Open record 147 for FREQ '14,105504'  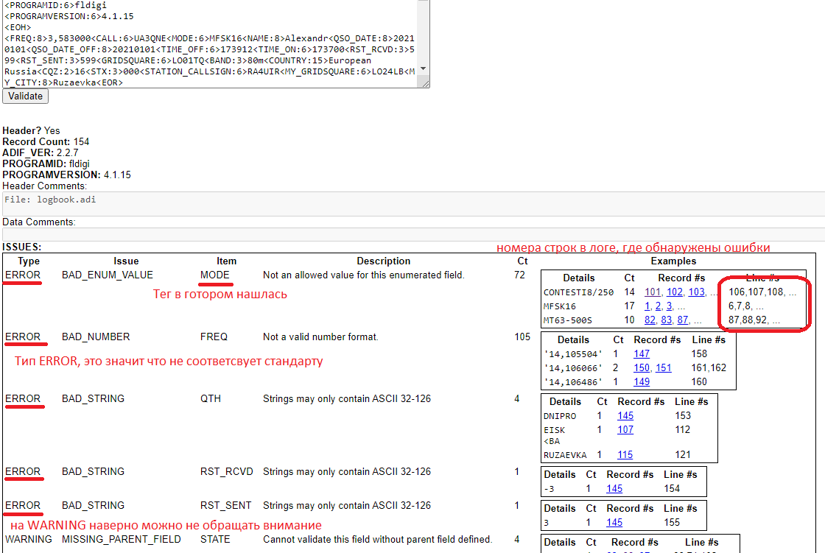click(x=642, y=354)
